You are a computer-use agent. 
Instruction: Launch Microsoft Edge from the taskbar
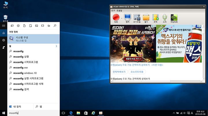(71, 113)
